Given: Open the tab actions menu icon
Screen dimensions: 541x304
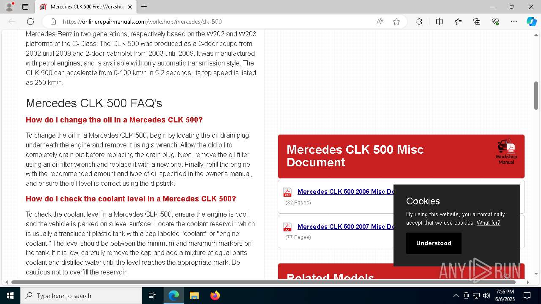Looking at the screenshot, I should (25, 7).
